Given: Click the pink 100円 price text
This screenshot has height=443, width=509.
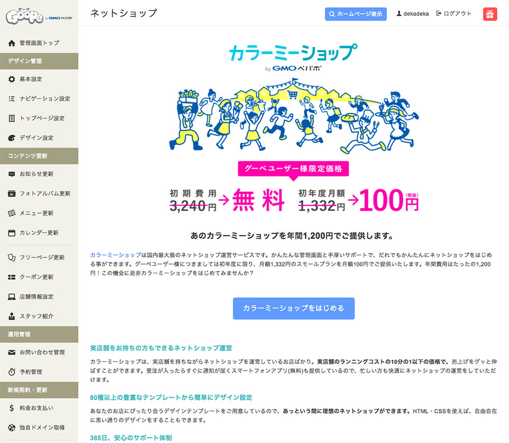Looking at the screenshot, I should (389, 199).
